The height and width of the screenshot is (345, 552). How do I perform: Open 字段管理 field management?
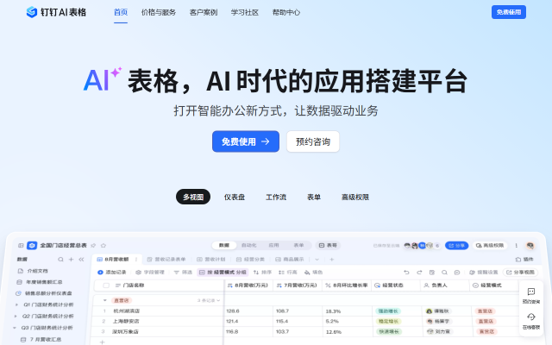click(150, 273)
